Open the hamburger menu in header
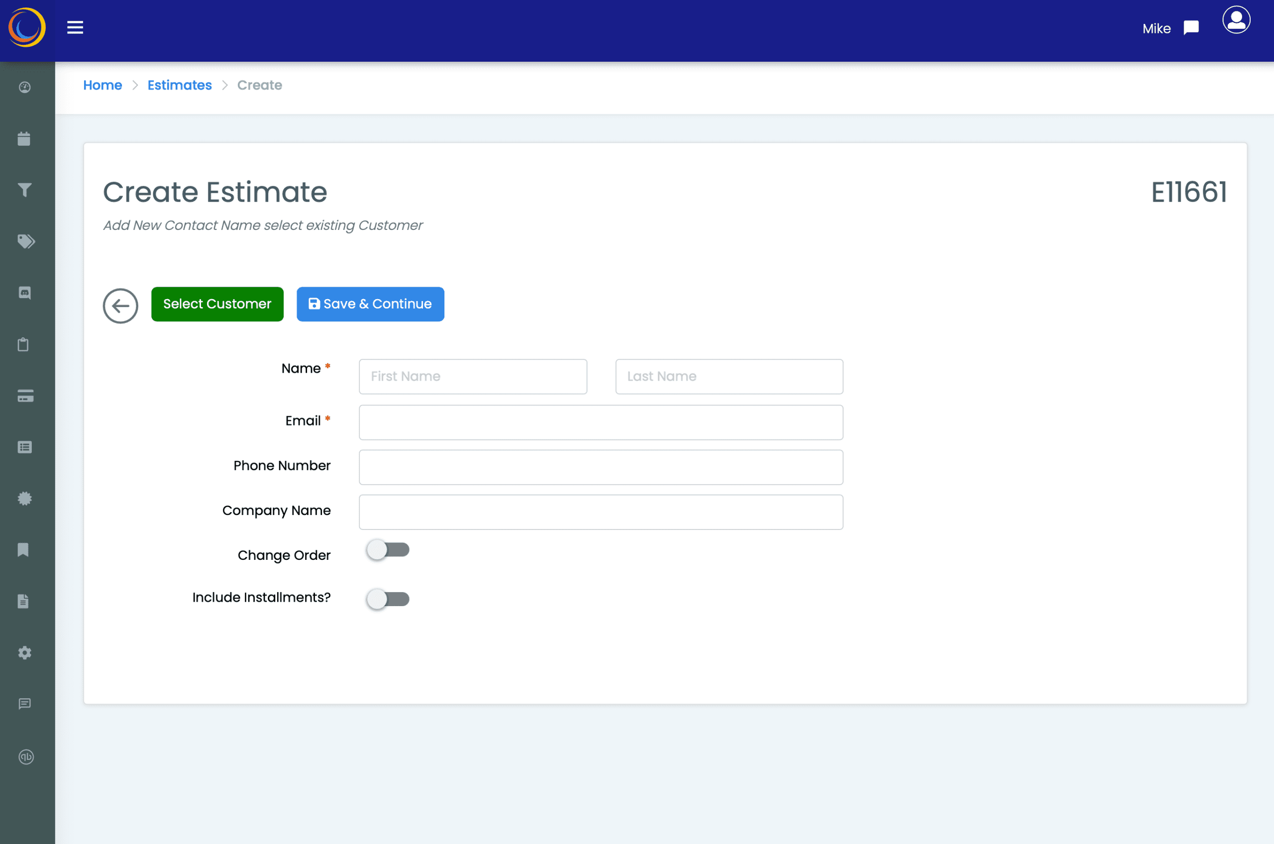 75,27
